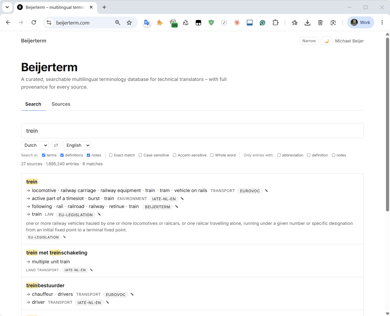Click 'active part of a timeslot' translation
The height and width of the screenshot is (316, 390).
click(58, 198)
